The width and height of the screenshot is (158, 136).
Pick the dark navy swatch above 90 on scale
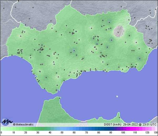[111, 129]
